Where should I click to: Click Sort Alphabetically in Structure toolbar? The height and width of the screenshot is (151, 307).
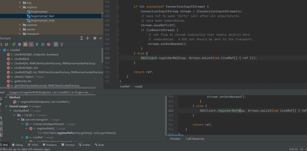pos(6,44)
